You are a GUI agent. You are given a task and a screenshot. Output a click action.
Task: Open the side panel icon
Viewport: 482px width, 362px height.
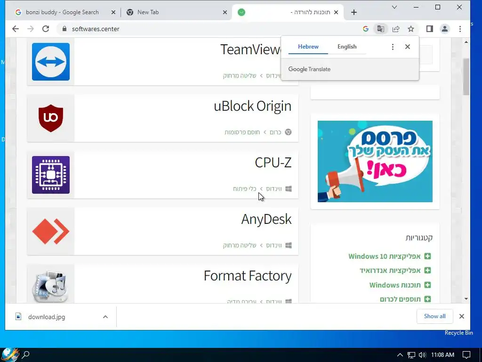click(x=429, y=29)
